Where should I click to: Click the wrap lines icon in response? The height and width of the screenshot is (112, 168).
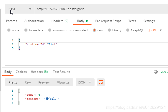(x=101, y=82)
